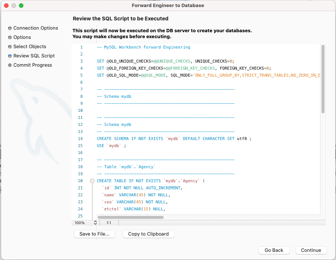The height and width of the screenshot is (260, 336).
Task: Click the vertical scrollbar of the script editor
Action: coord(323,79)
